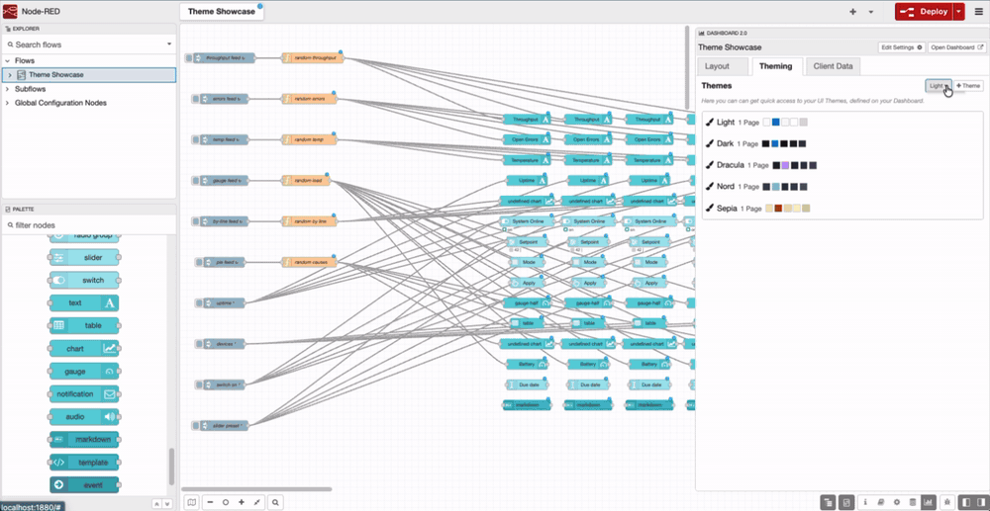The height and width of the screenshot is (511, 990).
Task: Zoom in with the plus icon
Action: click(242, 502)
